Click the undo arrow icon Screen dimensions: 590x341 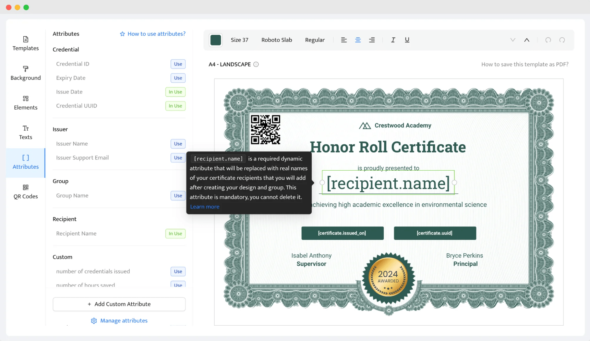(548, 40)
